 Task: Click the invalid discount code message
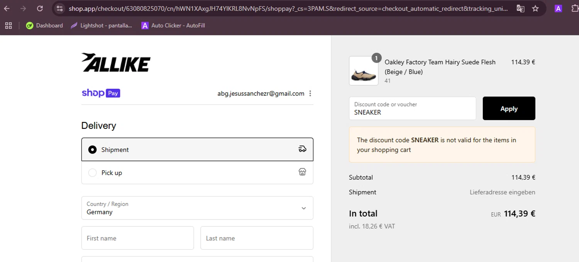(x=442, y=145)
